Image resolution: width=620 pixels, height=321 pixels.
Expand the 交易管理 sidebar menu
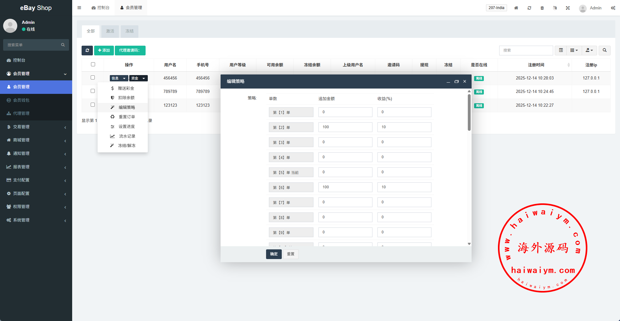coord(36,127)
